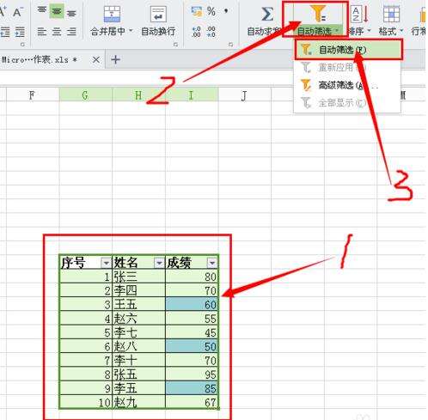Click the currency format icon
428x420 pixels.
pyautogui.click(x=196, y=11)
